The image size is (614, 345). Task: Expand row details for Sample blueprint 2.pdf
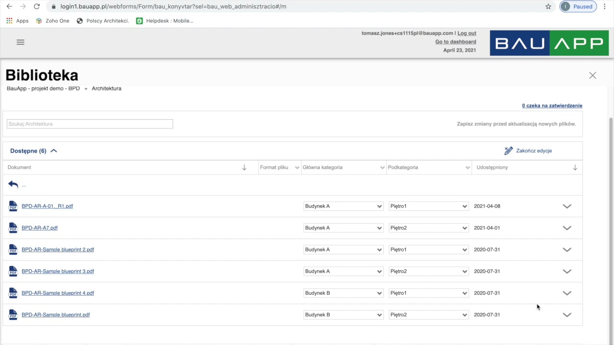(567, 250)
